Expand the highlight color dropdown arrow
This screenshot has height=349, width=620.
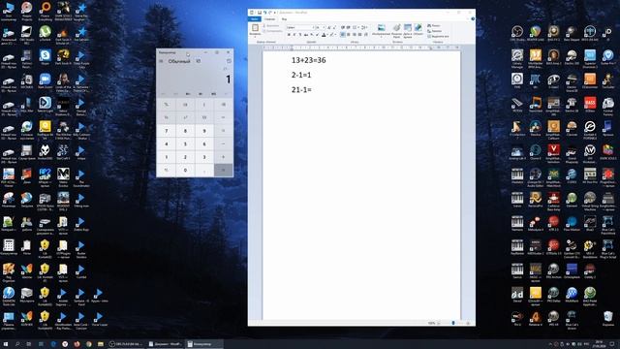[336, 35]
